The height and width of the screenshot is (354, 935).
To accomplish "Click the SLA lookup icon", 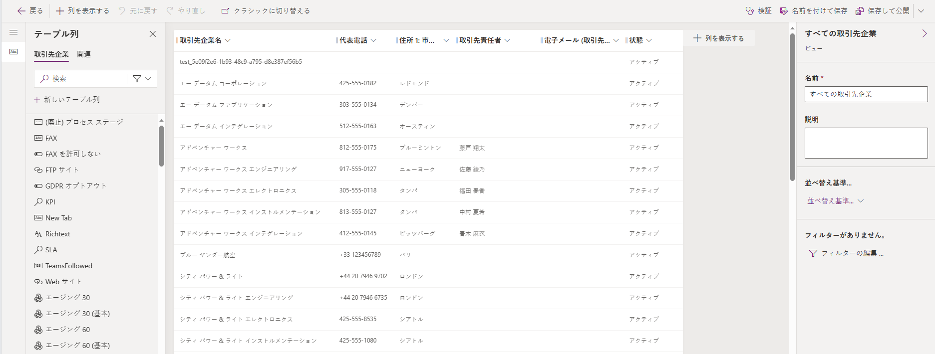I will pos(38,250).
